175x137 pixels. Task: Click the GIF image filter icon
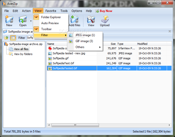click(71, 41)
